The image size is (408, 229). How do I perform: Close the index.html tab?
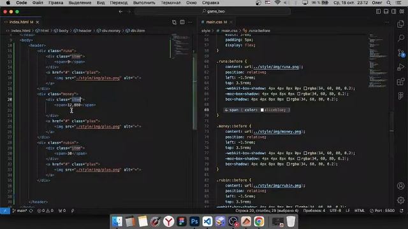(38, 22)
